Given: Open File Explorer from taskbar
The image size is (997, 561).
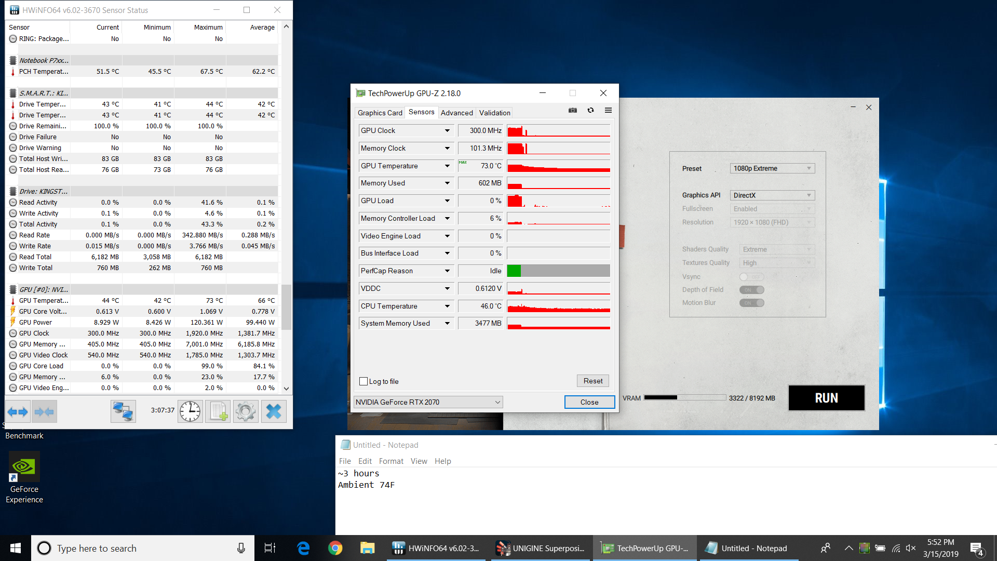Looking at the screenshot, I should (x=368, y=548).
